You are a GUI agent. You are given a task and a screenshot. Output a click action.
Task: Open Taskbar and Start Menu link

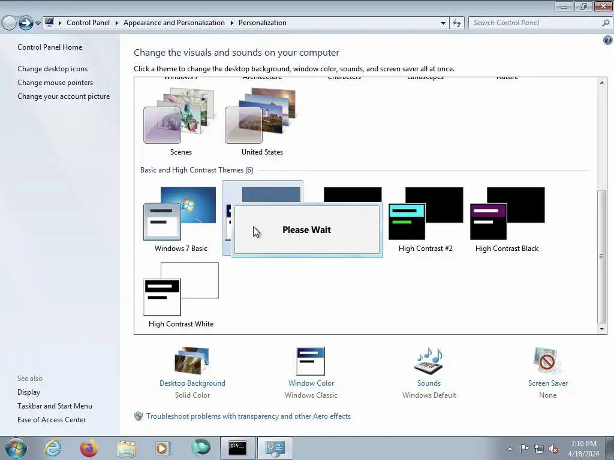click(55, 406)
